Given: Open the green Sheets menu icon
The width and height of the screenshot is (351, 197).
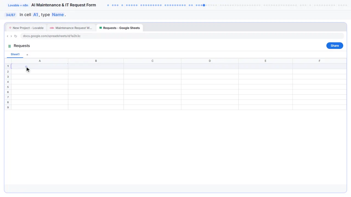Looking at the screenshot, I should click(x=10, y=46).
